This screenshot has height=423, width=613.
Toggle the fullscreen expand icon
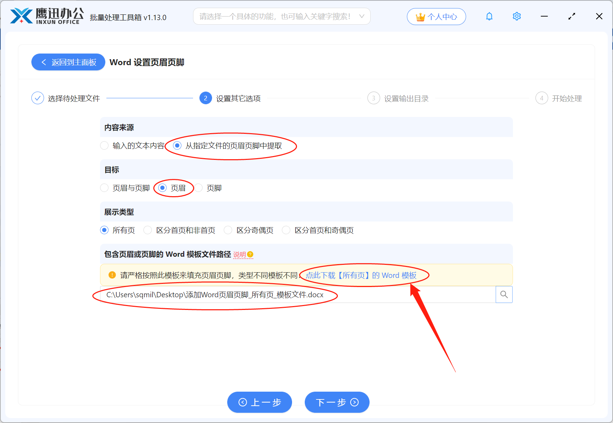pyautogui.click(x=571, y=16)
